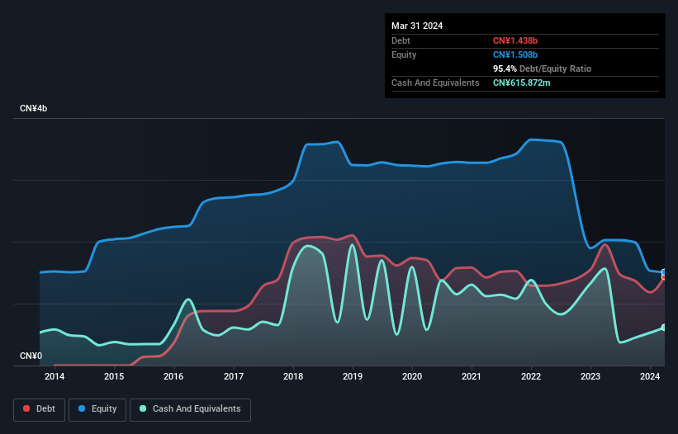Select the 2018 axis label

293,376
